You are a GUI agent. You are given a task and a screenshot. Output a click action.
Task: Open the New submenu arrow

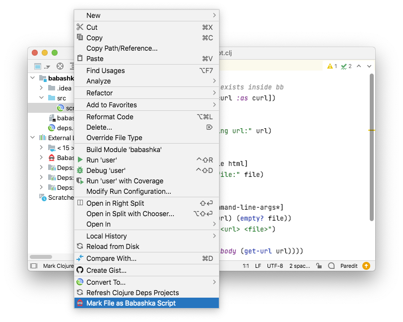214,15
